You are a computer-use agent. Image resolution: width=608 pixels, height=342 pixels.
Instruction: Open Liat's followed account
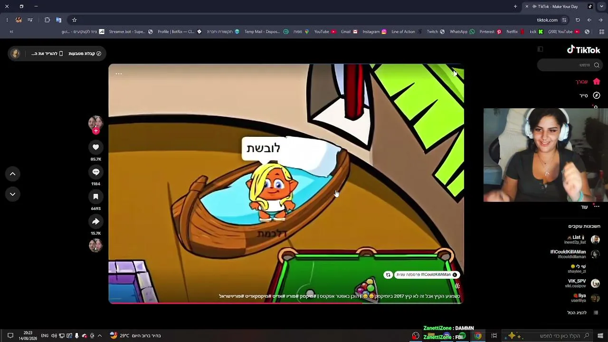pyautogui.click(x=583, y=239)
